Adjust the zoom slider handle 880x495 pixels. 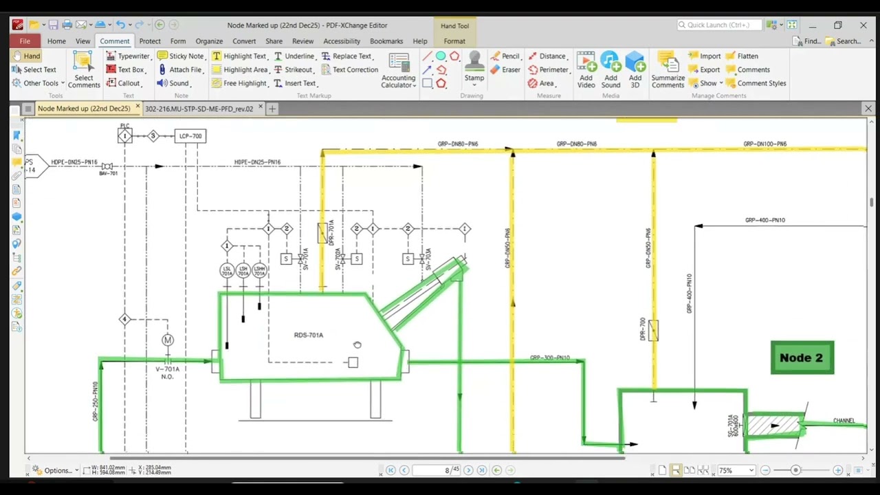click(795, 470)
